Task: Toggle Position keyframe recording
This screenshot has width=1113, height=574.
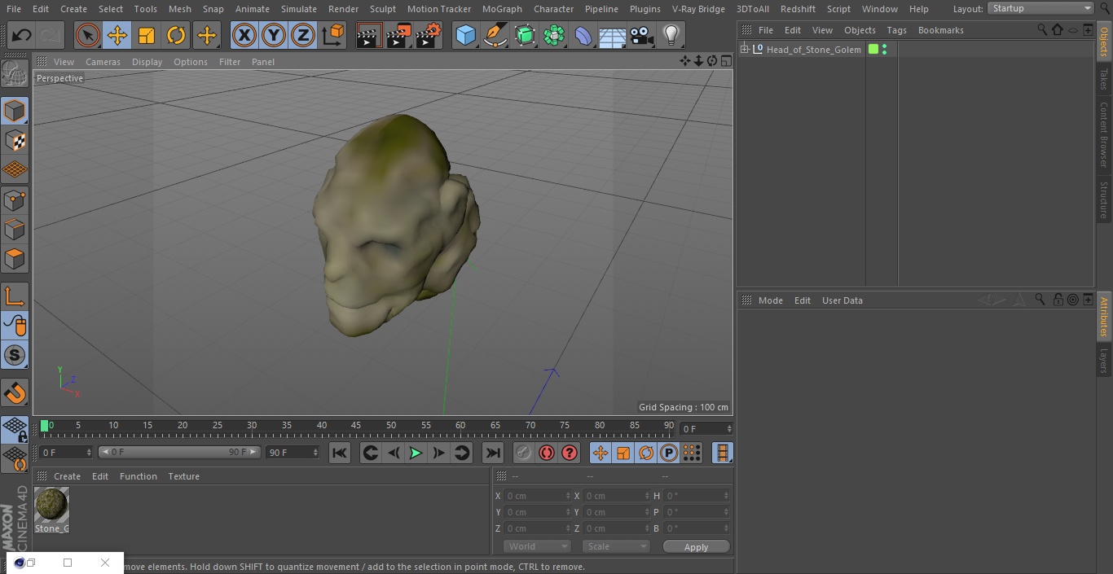Action: click(600, 453)
